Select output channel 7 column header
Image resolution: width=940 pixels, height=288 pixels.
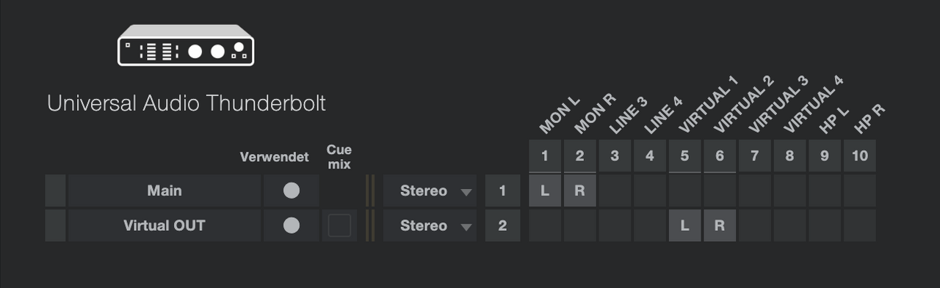(754, 155)
